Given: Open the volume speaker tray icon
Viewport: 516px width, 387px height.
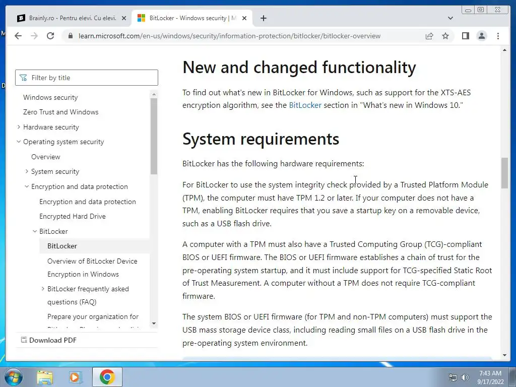Looking at the screenshot, I should point(465,377).
